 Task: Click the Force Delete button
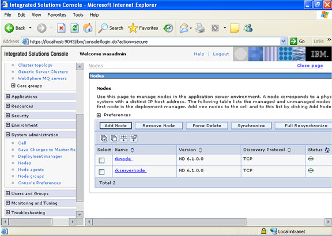coord(207,125)
